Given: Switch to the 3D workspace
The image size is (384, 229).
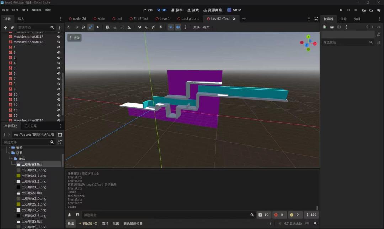Looking at the screenshot, I should coord(162,10).
